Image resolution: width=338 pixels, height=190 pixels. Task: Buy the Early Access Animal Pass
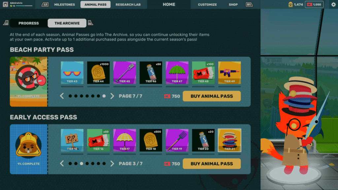(x=212, y=164)
